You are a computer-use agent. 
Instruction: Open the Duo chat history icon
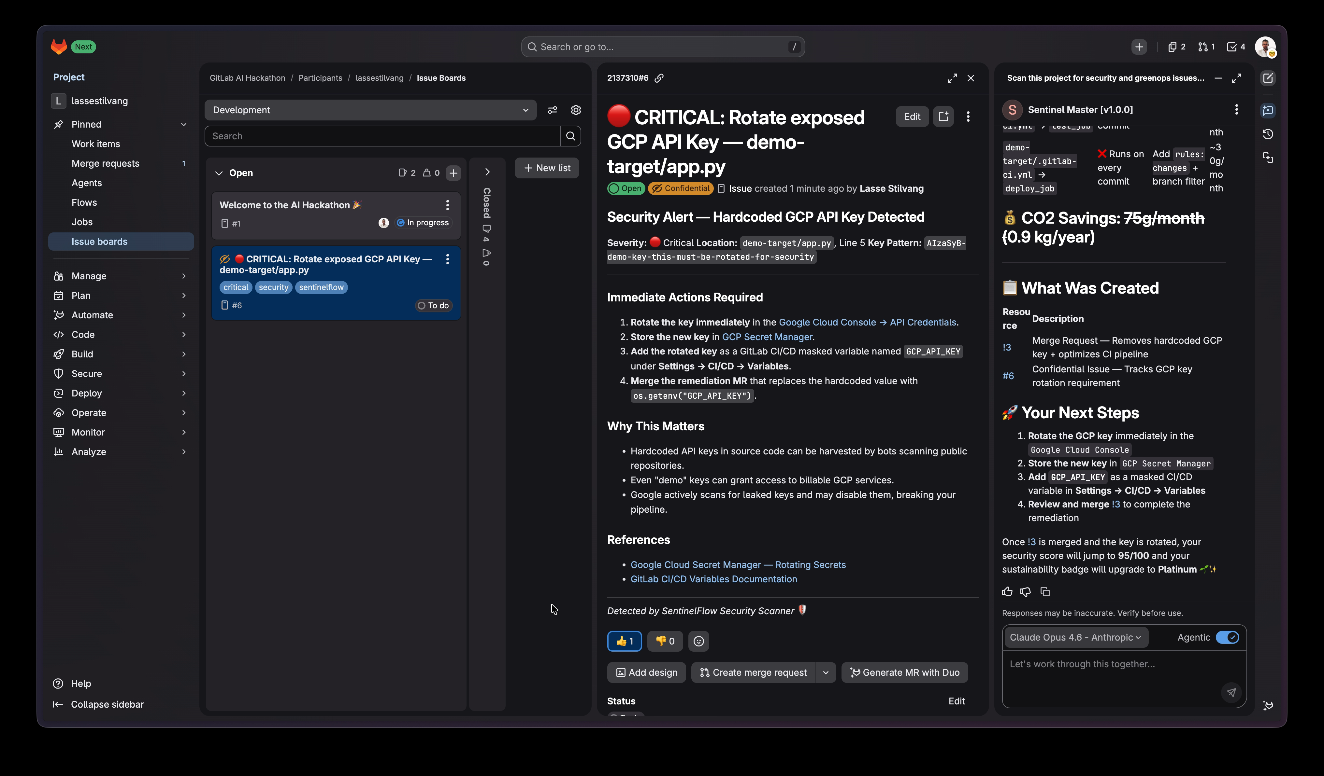[1268, 134]
